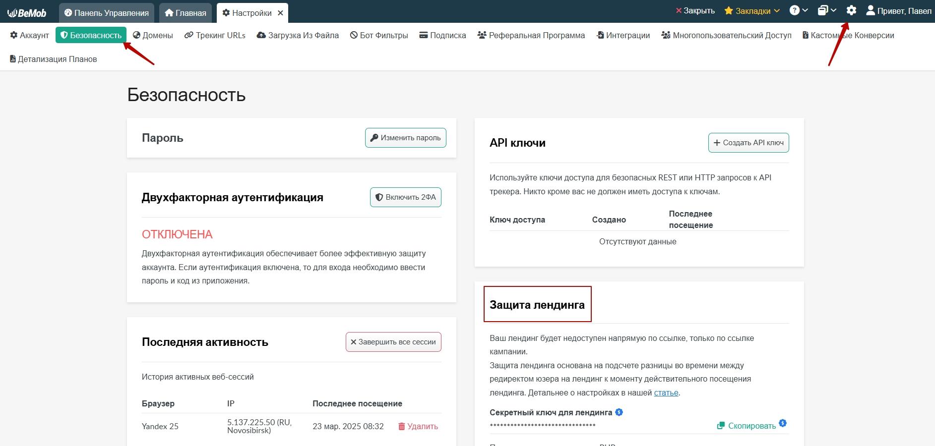935x446 pixels.
Task: Close the Настройки tab with X
Action: [280, 13]
